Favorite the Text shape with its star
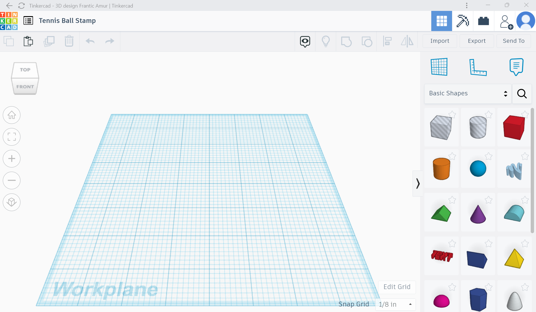 [x=452, y=243]
